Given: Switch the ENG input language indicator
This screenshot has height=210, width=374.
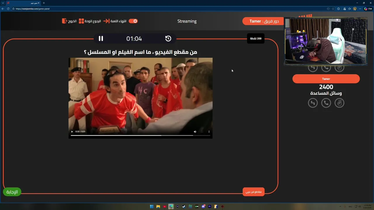Looking at the screenshot, I should tap(350, 206).
